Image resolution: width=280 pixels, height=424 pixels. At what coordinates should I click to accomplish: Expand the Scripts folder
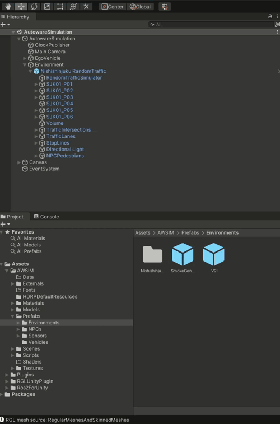coord(13,355)
